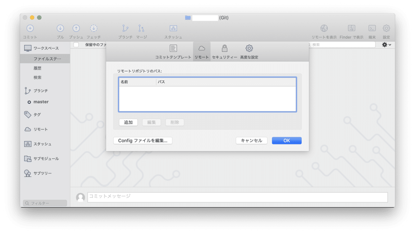Switch to the コミットテンプレート settings tab

click(x=173, y=51)
